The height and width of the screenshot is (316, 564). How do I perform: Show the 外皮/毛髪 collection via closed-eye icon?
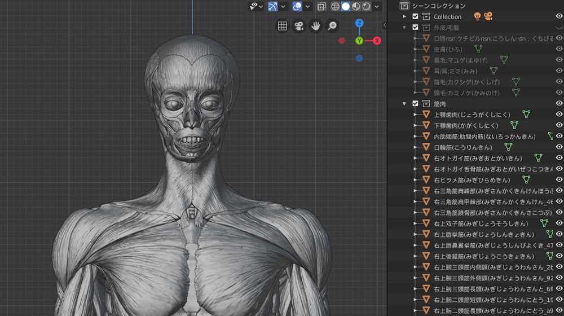click(x=559, y=27)
